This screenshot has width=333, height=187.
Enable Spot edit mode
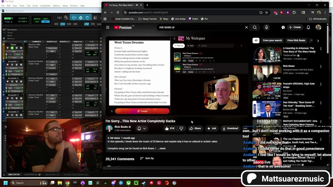(x=46, y=19)
